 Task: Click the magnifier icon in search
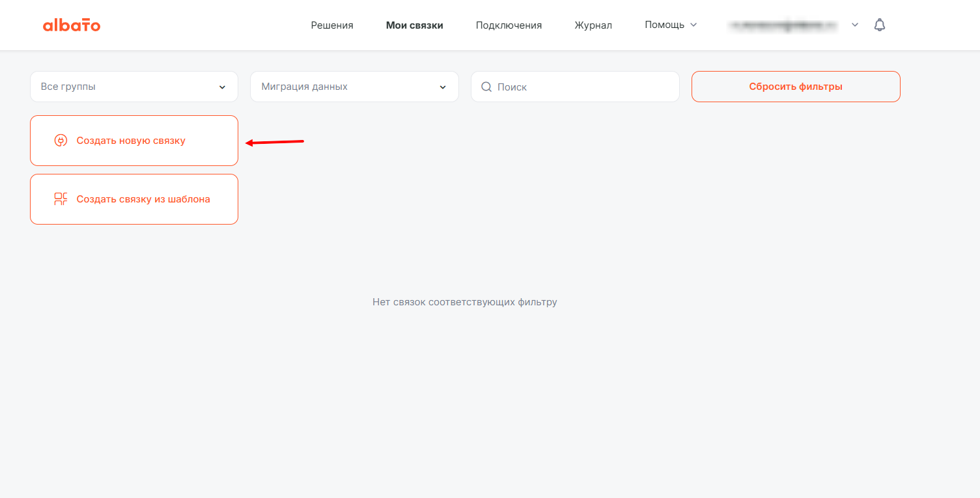point(486,87)
